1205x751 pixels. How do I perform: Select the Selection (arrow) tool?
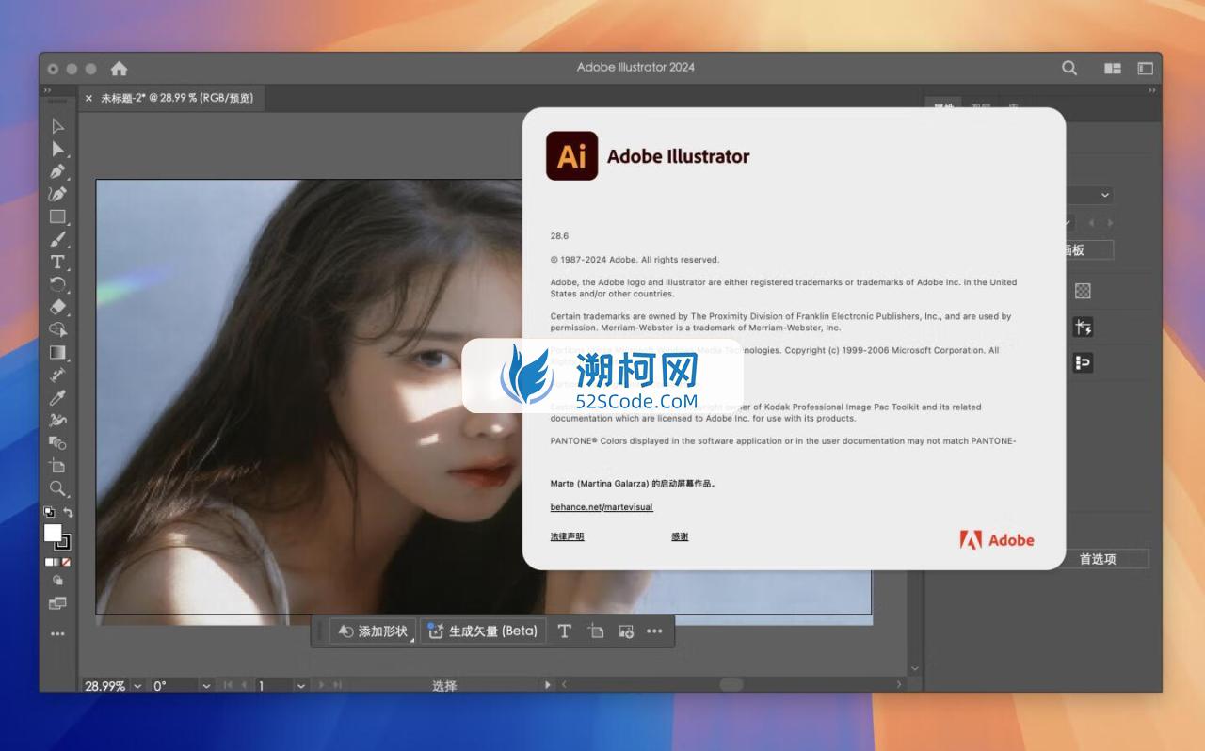point(57,126)
